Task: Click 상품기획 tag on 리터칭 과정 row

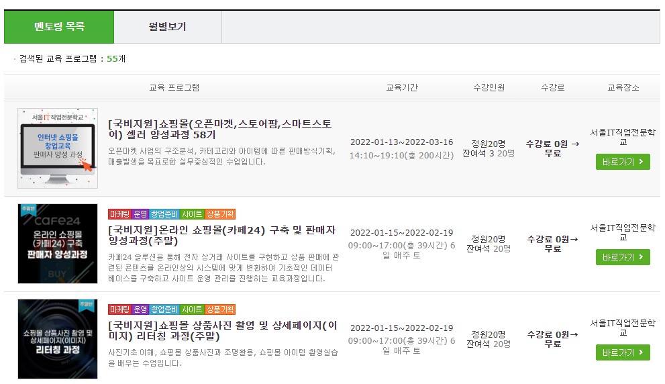Action: click(220, 309)
